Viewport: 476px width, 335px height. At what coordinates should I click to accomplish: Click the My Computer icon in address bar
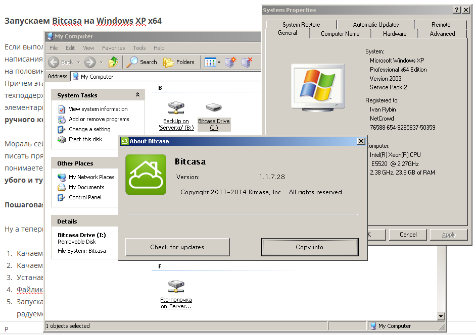tap(76, 76)
